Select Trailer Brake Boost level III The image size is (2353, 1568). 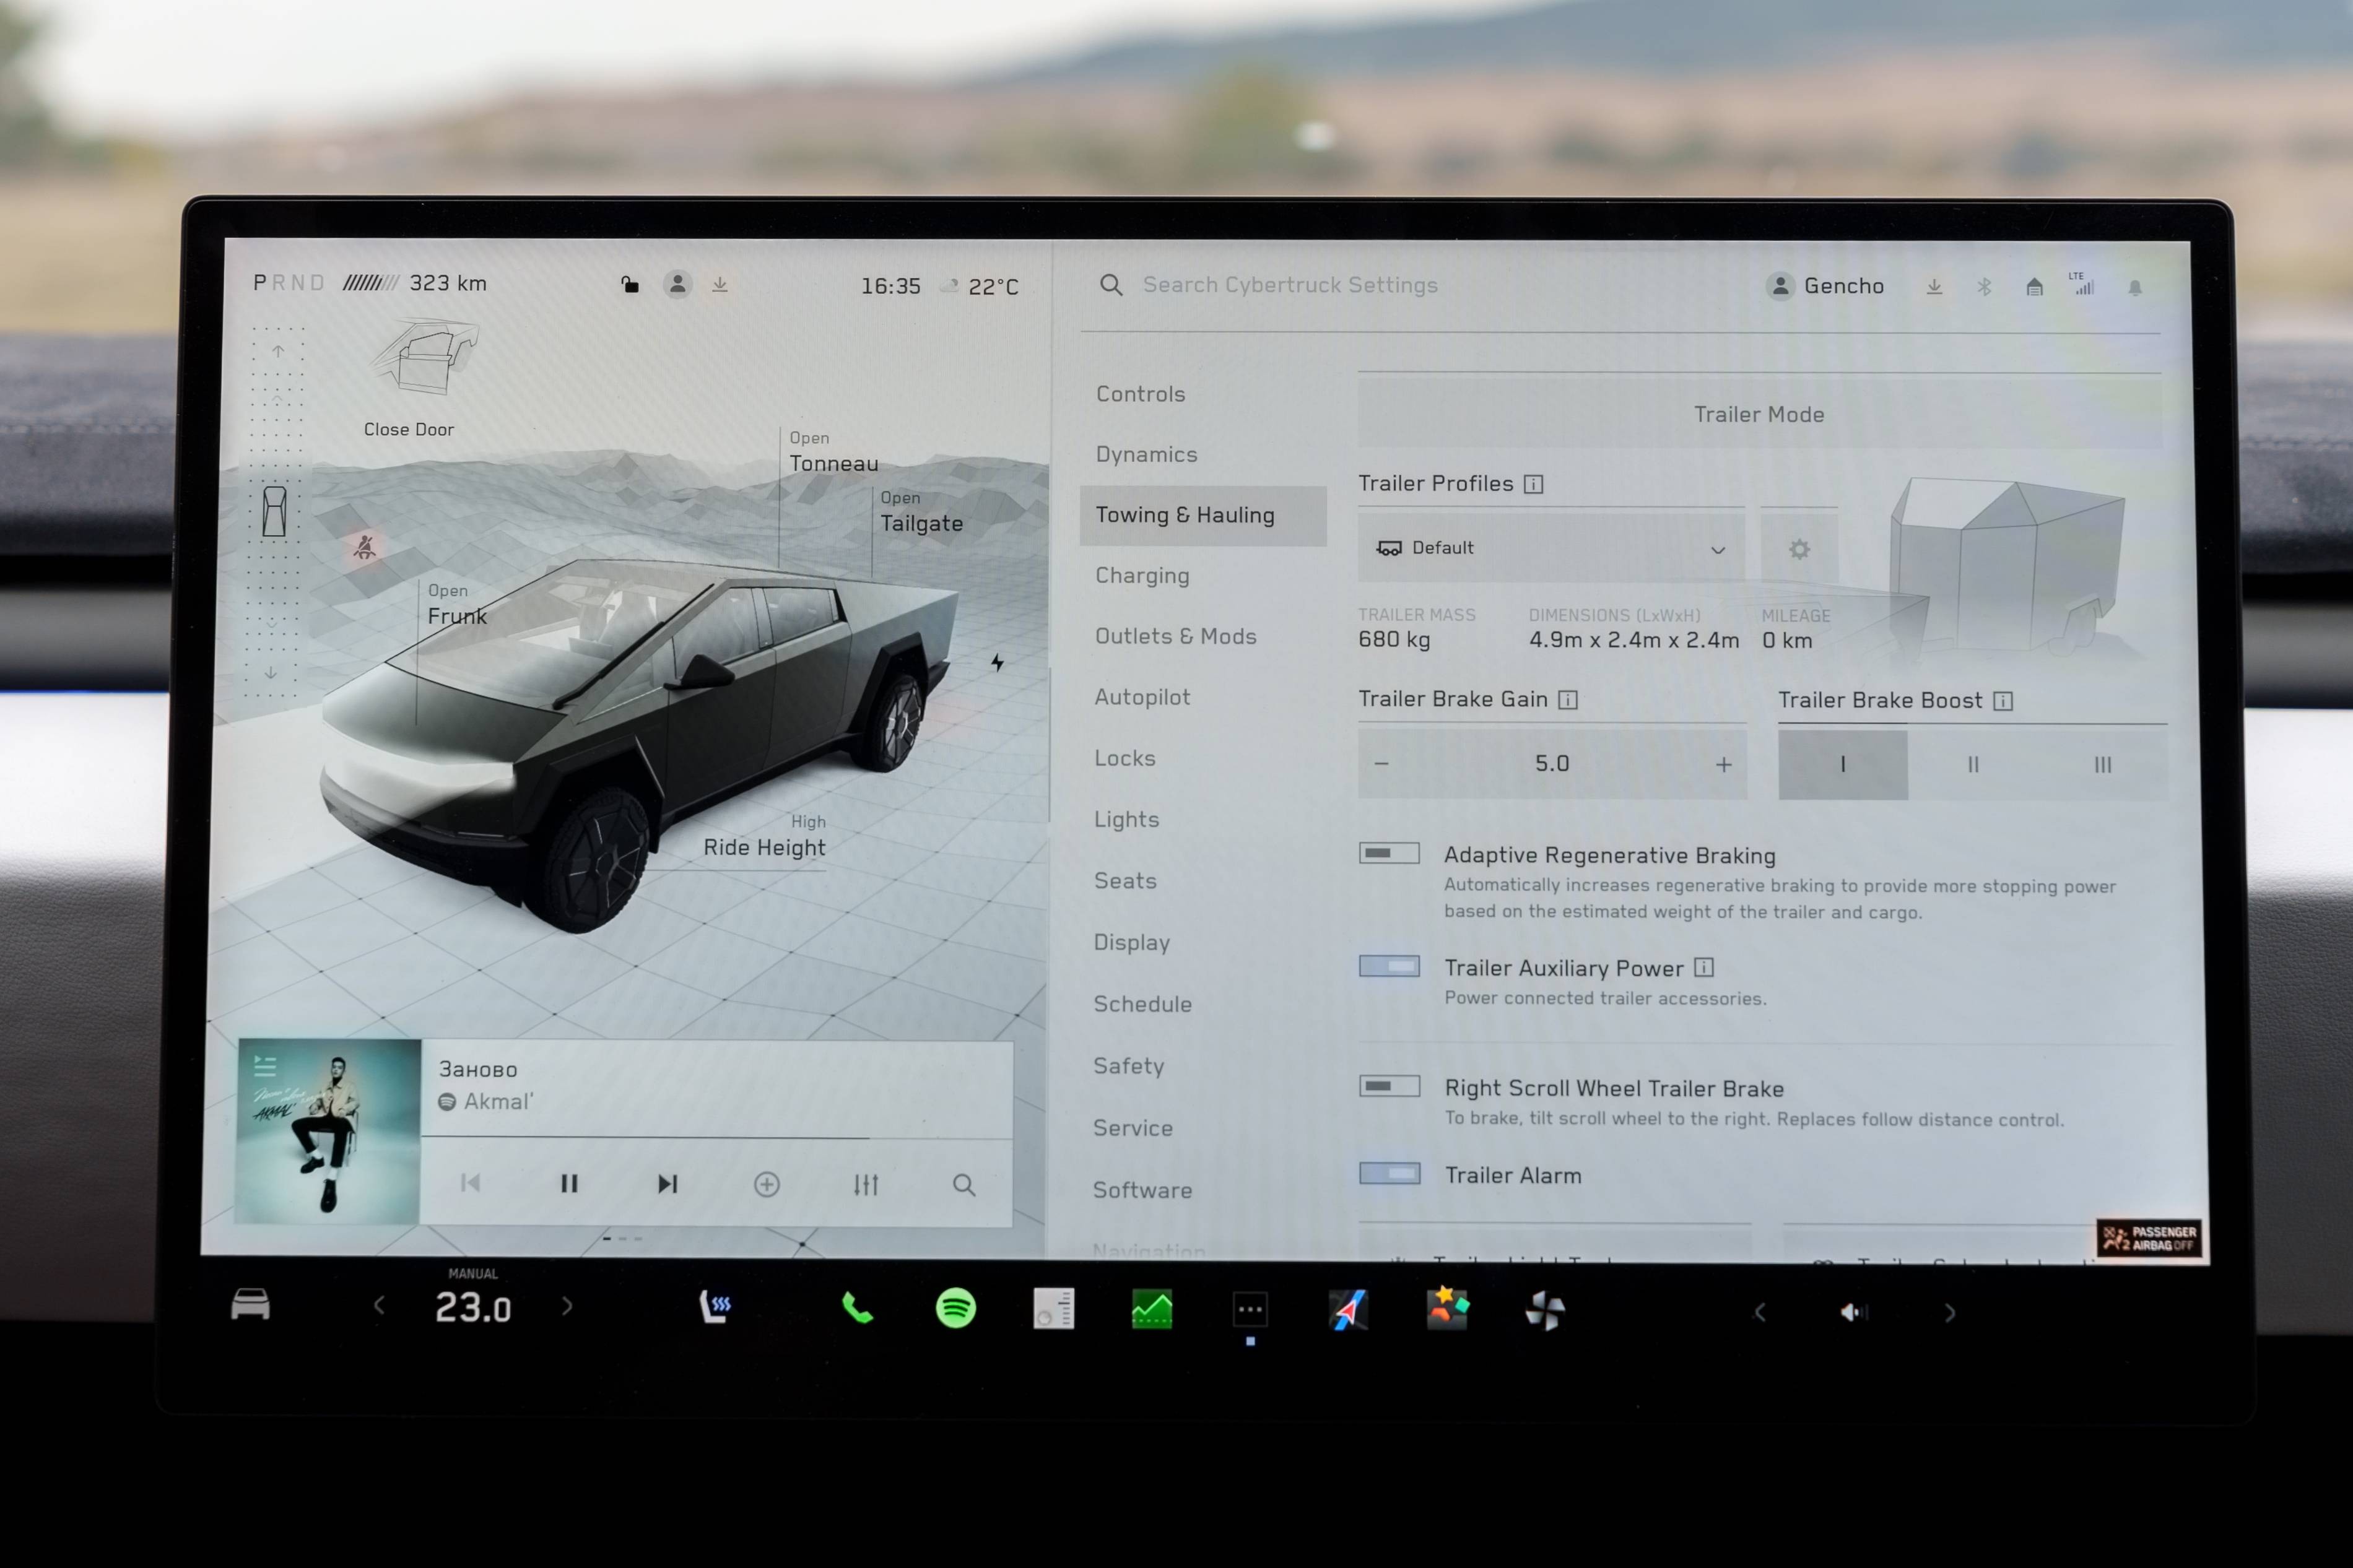pos(2102,765)
